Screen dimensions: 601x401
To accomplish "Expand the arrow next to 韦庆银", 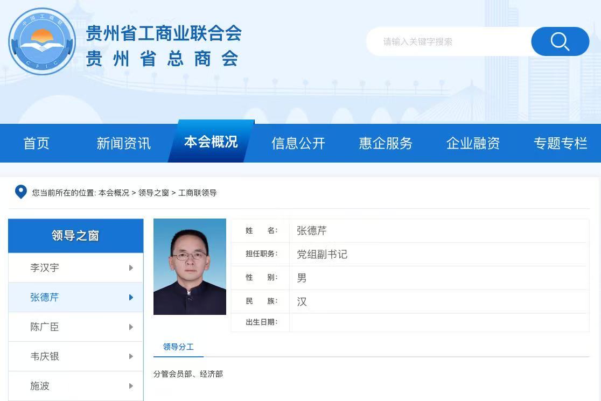I will tap(131, 356).
